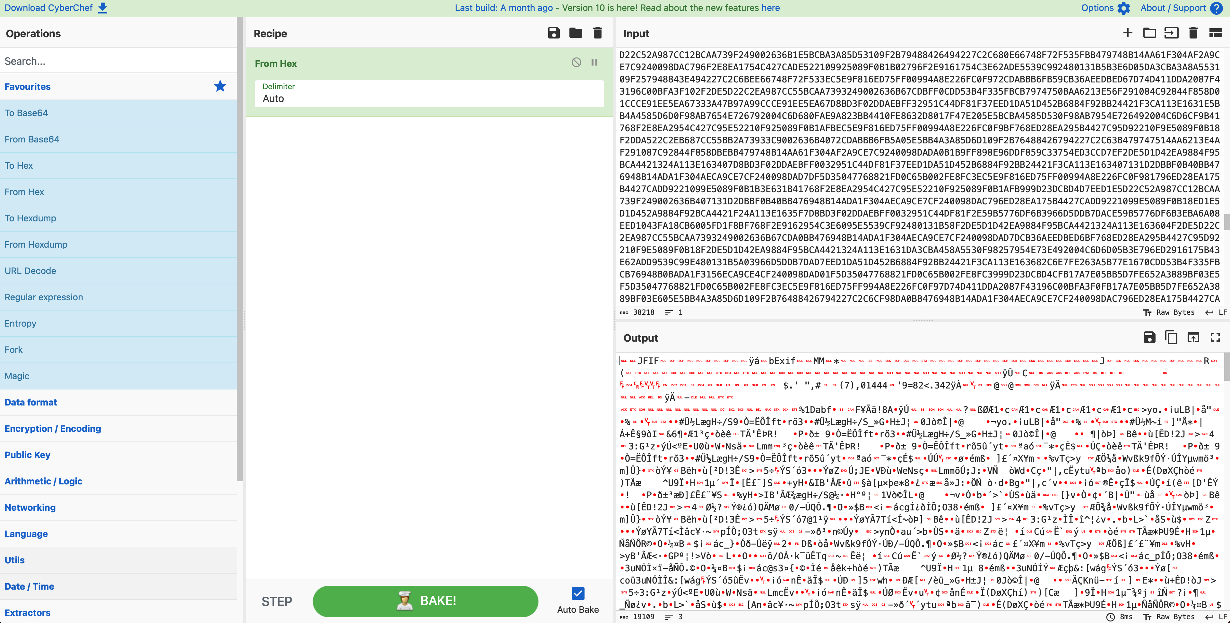Replace input with output icon
The height and width of the screenshot is (623, 1230).
pyautogui.click(x=1193, y=337)
